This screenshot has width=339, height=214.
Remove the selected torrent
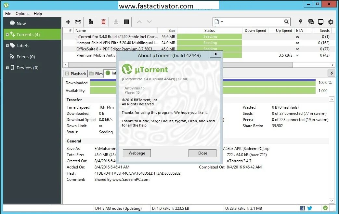pyautogui.click(x=103, y=21)
